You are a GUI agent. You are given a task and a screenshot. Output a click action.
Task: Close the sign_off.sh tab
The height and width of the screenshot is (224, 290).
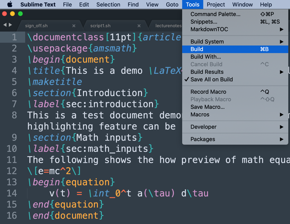point(74,26)
